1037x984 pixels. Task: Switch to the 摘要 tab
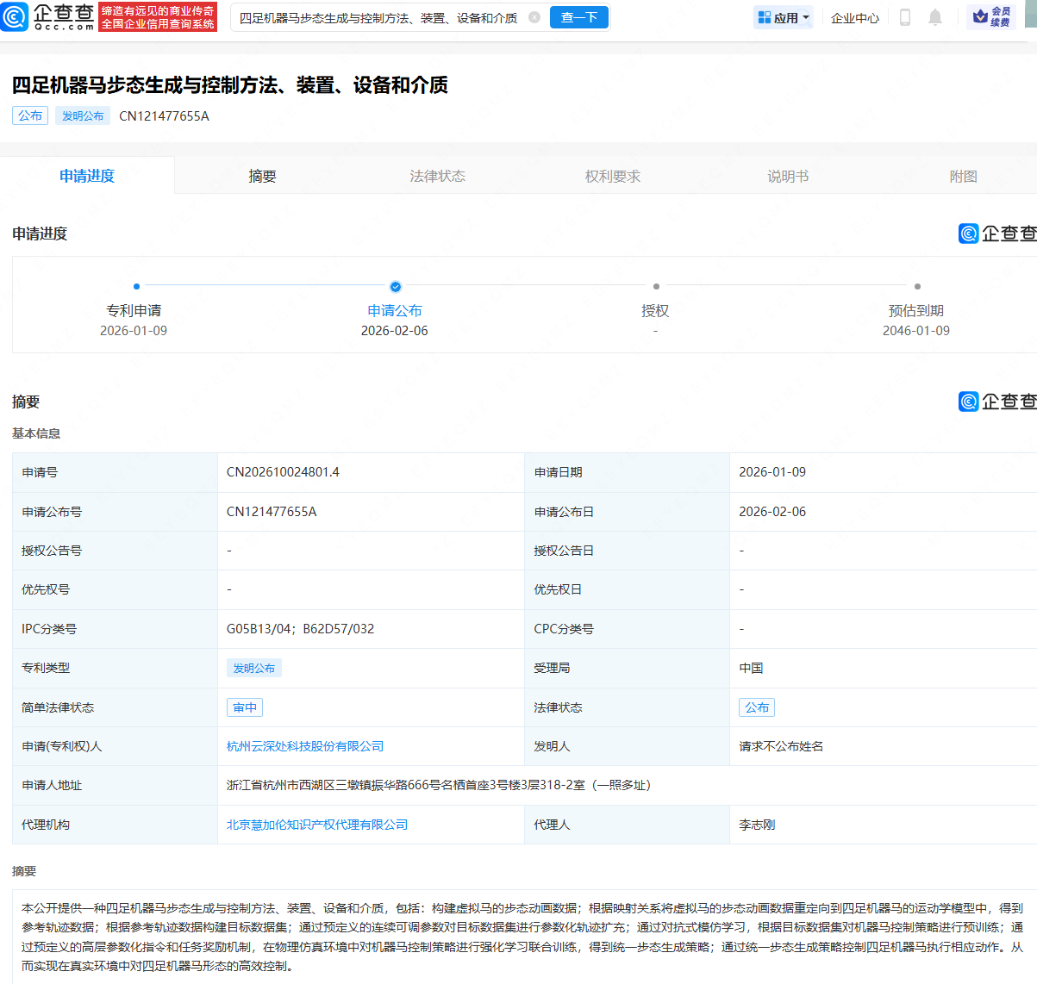click(262, 176)
